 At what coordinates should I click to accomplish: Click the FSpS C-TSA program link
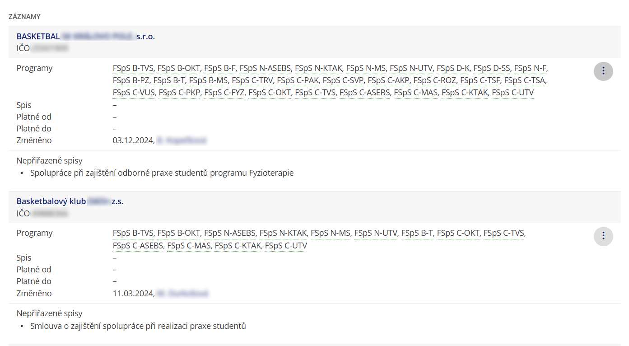(525, 81)
